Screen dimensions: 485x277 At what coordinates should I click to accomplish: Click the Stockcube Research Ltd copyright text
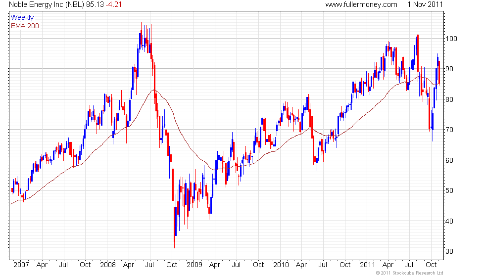(x=410, y=273)
